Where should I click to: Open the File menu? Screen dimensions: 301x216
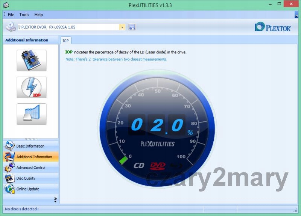point(11,15)
